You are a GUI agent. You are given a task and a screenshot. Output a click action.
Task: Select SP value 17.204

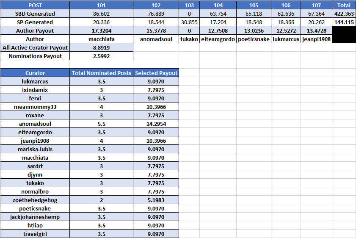tap(218, 22)
